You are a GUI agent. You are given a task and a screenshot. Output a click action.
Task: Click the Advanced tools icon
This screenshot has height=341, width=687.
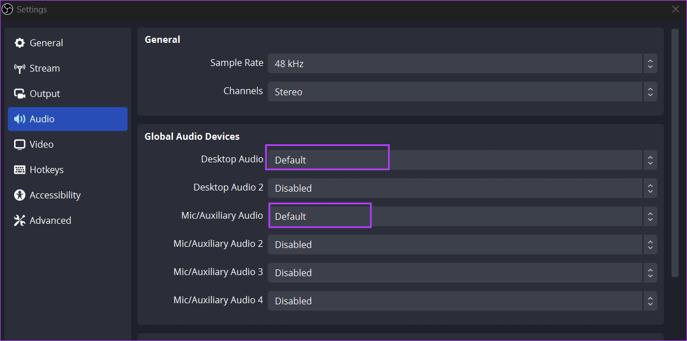click(x=20, y=221)
